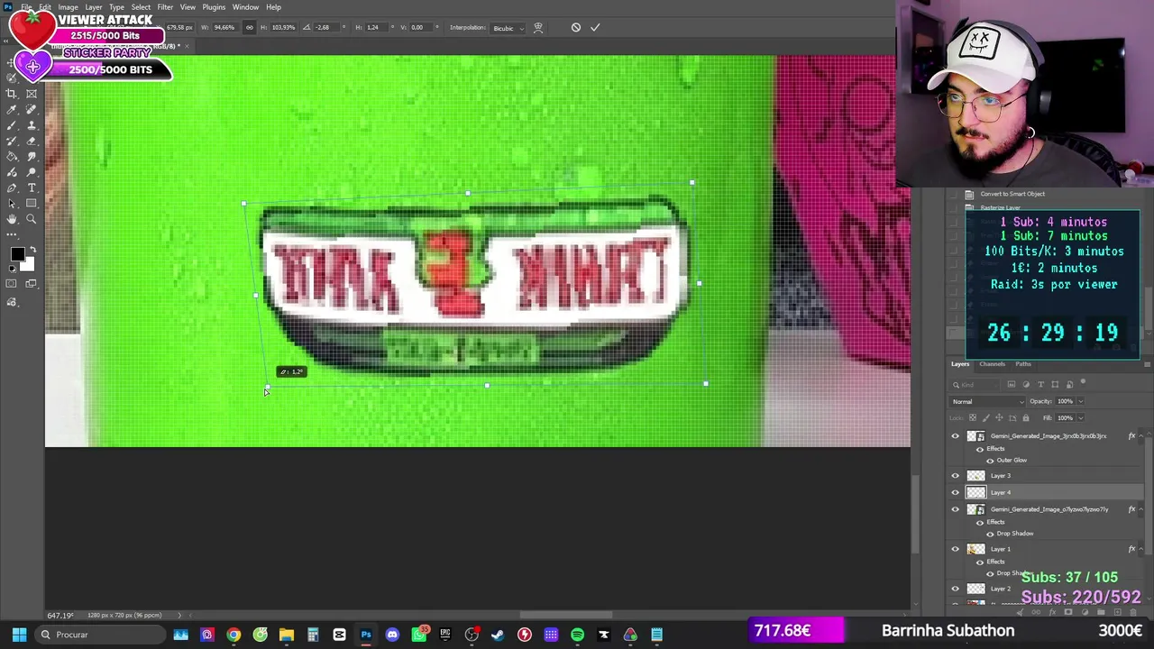The height and width of the screenshot is (649, 1154).
Task: Select the Crop tool
Action: 12,94
